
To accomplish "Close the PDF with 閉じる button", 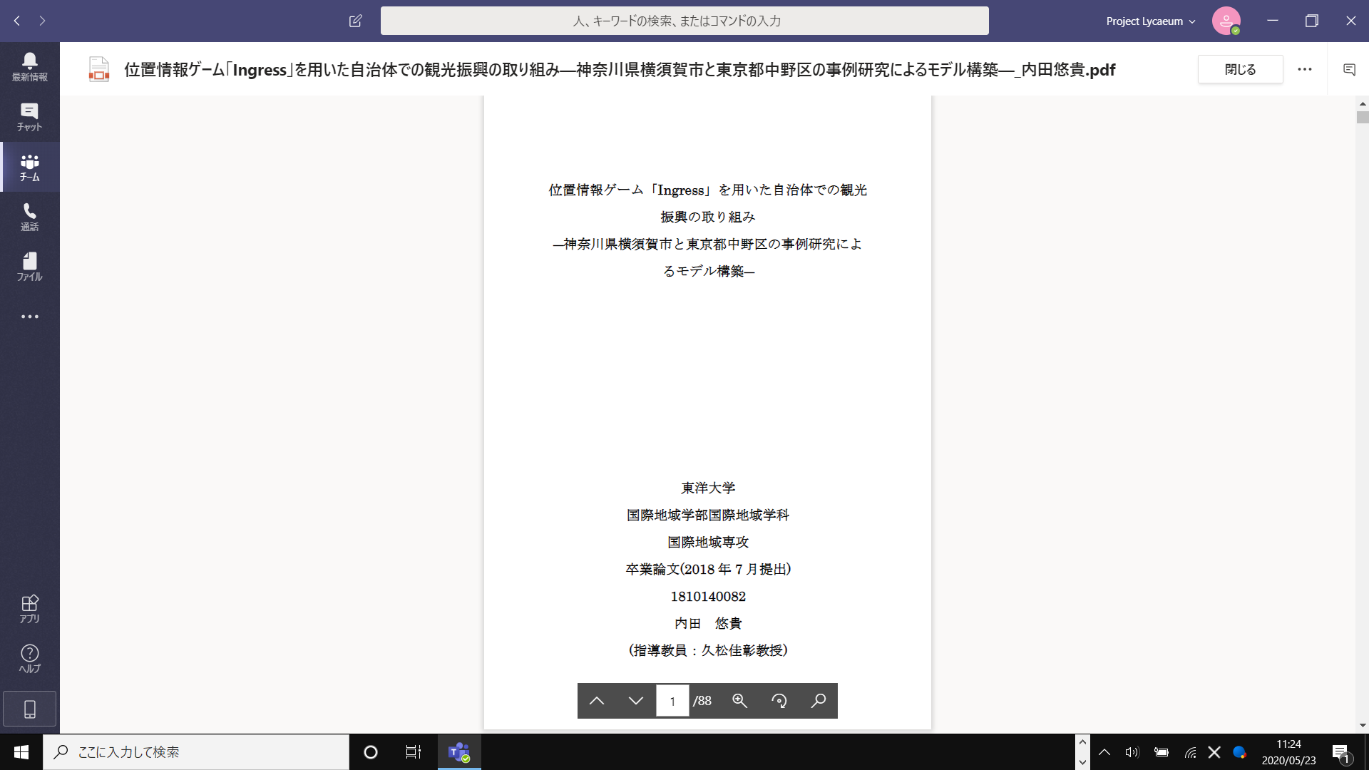I will point(1240,69).
